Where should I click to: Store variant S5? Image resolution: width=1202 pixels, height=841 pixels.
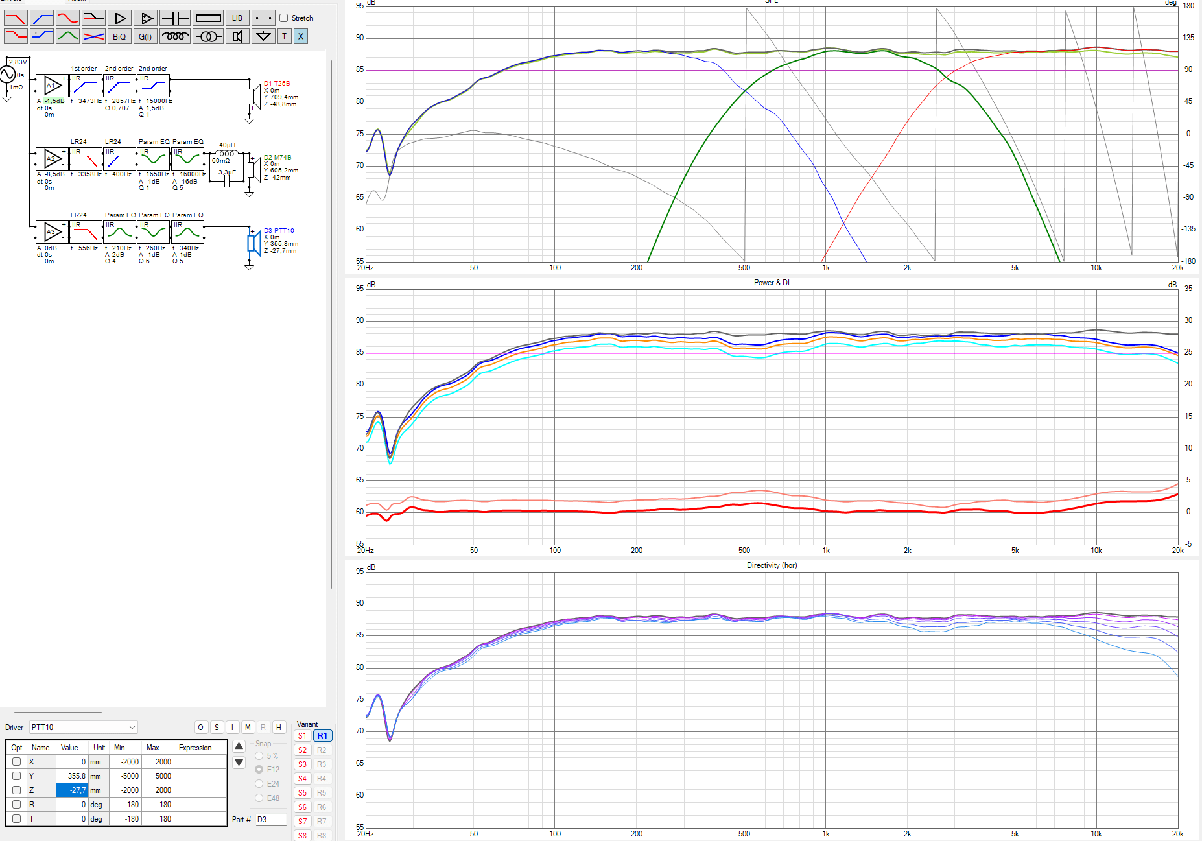click(x=302, y=793)
